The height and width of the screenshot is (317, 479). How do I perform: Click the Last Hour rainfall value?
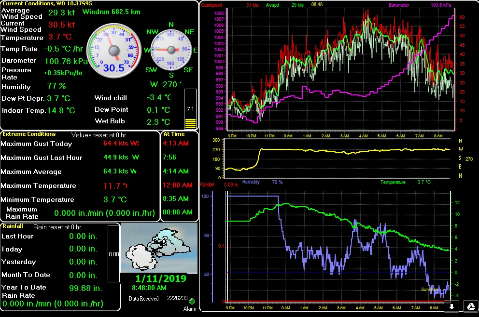(x=83, y=236)
